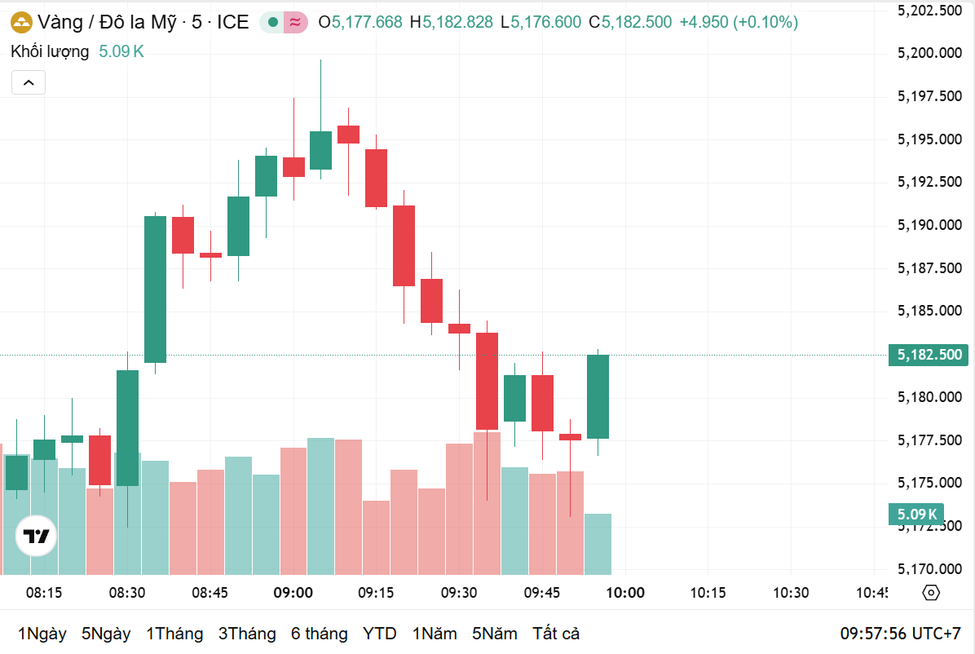Click the current price label 5,182.500
The width and height of the screenshot is (975, 654).
coord(929,355)
